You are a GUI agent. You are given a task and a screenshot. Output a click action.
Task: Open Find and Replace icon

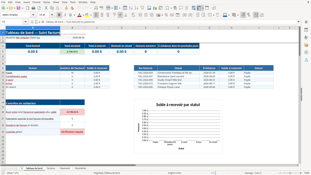(x=96, y=8)
